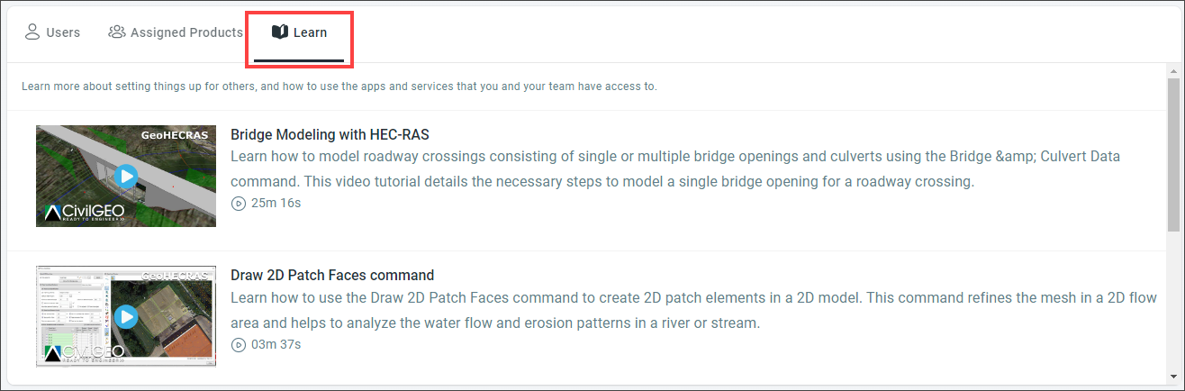Click the 2D patch faces software screenshot thumbnail

click(x=126, y=316)
